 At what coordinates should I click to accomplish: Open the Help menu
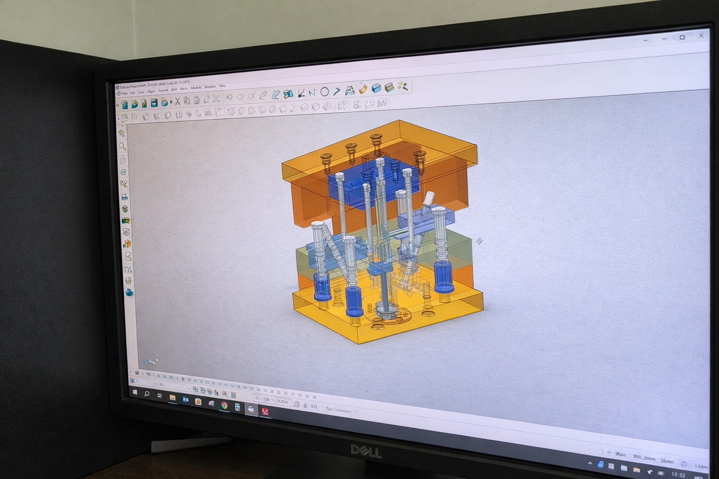click(222, 86)
